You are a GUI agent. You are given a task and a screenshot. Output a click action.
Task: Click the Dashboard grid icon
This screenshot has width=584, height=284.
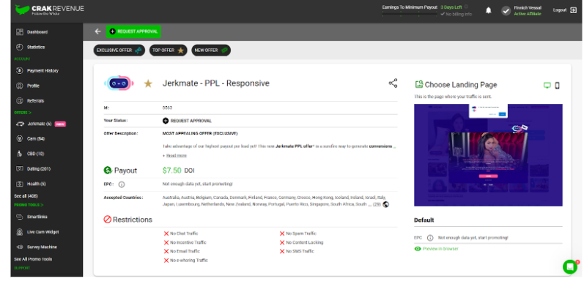[x=20, y=32]
